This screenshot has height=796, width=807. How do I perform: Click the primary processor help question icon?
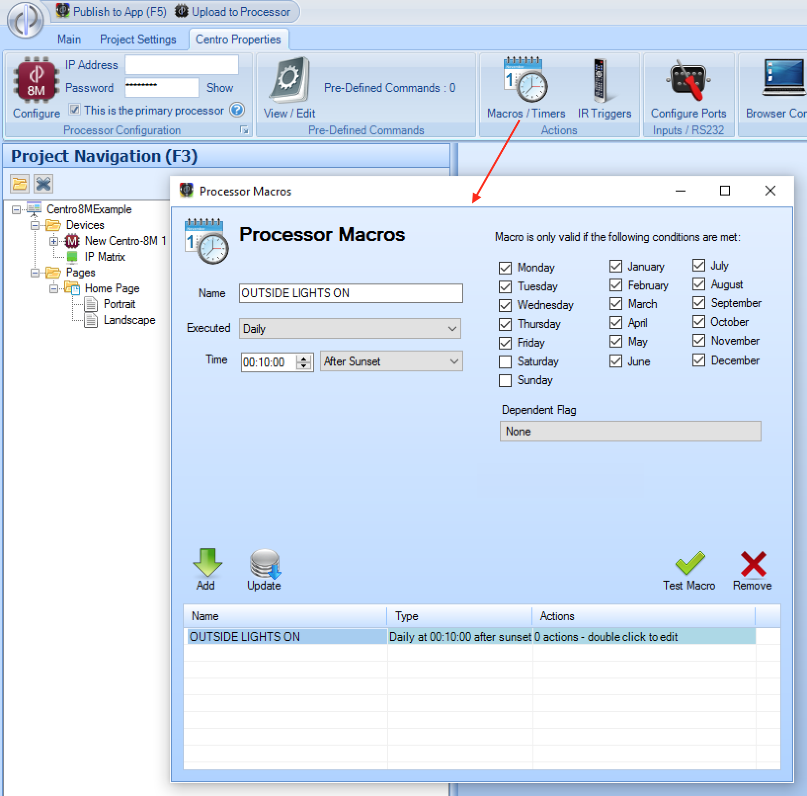(x=237, y=110)
